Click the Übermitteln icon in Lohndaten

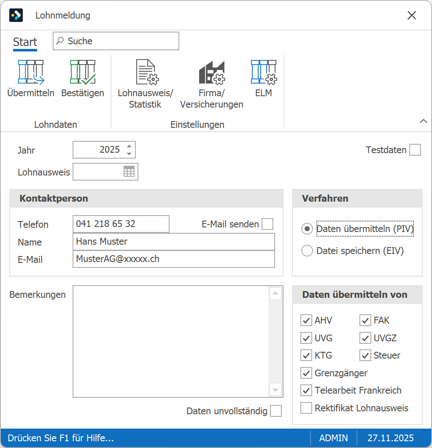pos(31,72)
